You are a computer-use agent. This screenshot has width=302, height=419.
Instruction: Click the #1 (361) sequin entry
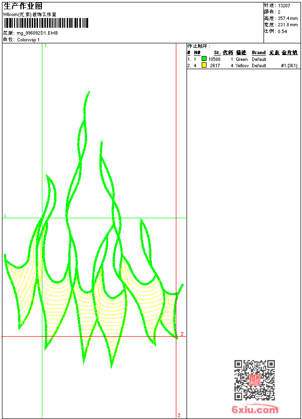coord(289,65)
